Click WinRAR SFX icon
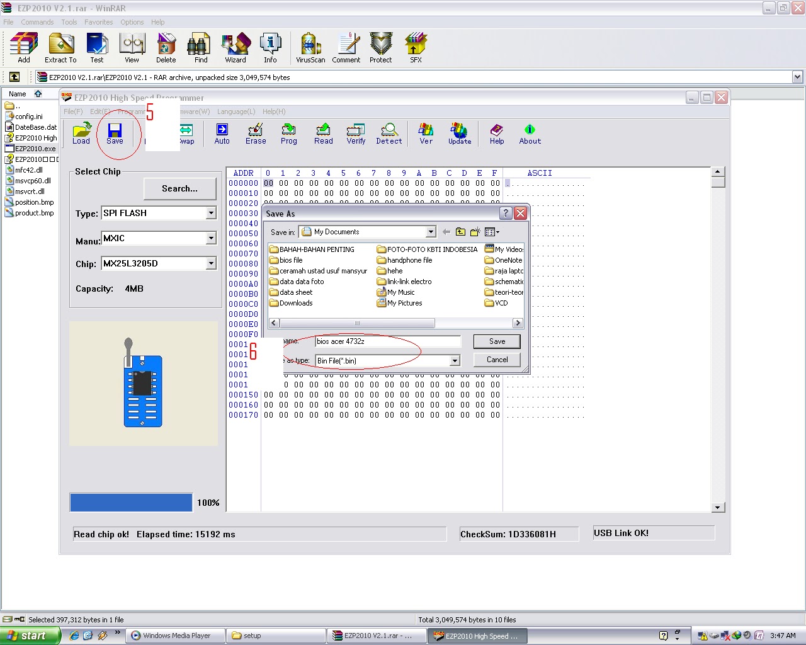 (416, 48)
